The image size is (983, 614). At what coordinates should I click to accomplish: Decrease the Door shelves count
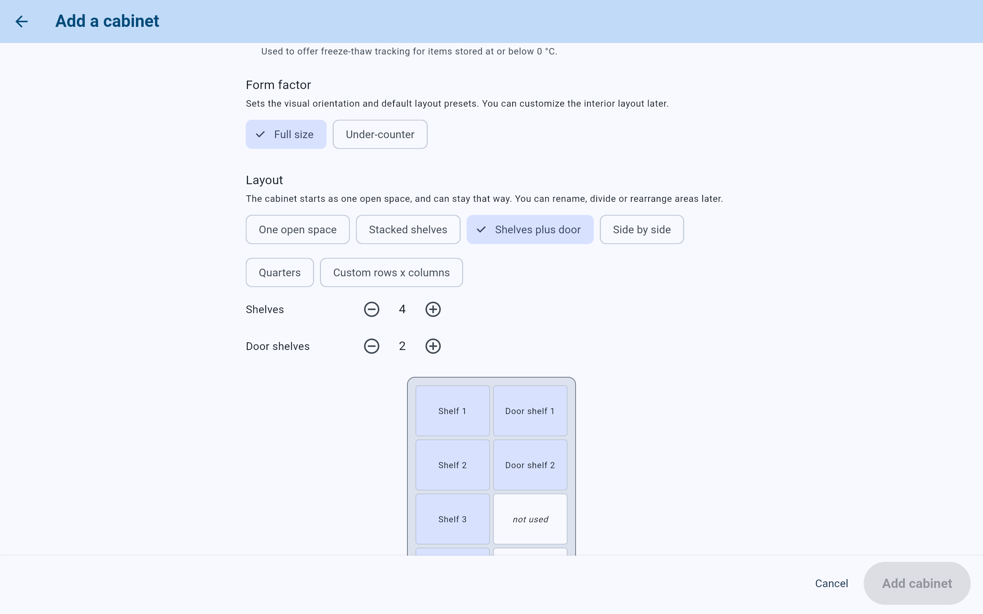pos(371,347)
